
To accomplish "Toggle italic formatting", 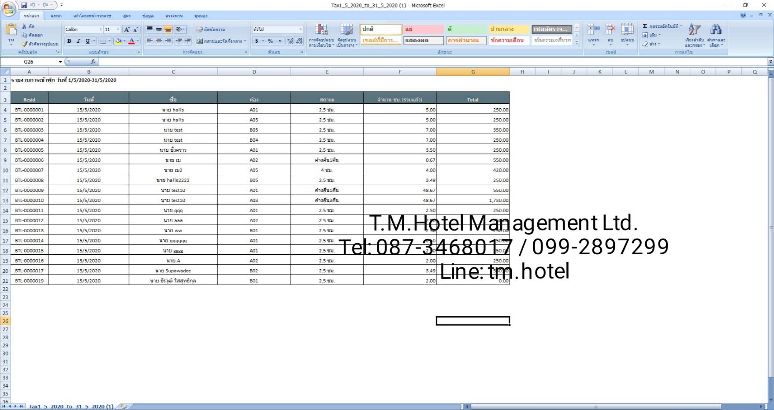I will pos(78,41).
